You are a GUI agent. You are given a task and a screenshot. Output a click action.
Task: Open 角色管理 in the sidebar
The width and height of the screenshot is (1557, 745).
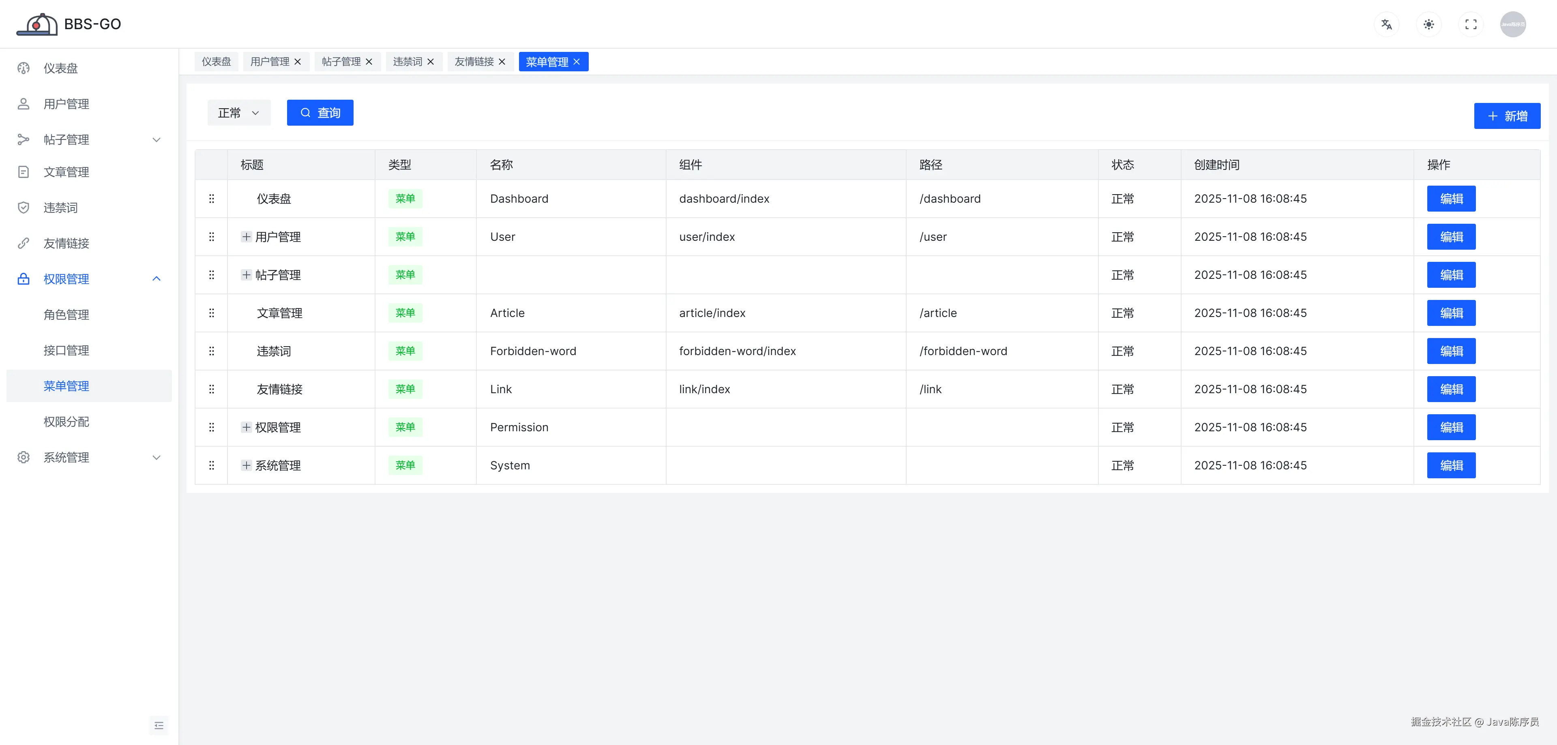(x=66, y=315)
